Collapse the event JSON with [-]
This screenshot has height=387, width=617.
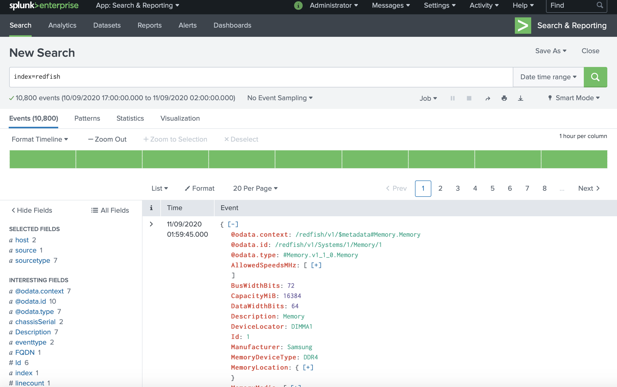tap(233, 224)
